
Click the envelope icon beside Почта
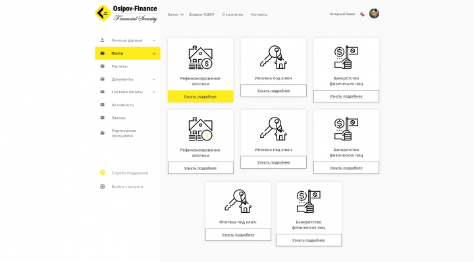[102, 53]
